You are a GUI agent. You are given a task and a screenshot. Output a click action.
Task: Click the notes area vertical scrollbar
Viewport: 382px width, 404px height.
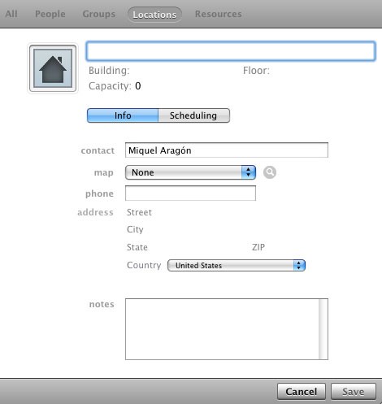click(323, 329)
